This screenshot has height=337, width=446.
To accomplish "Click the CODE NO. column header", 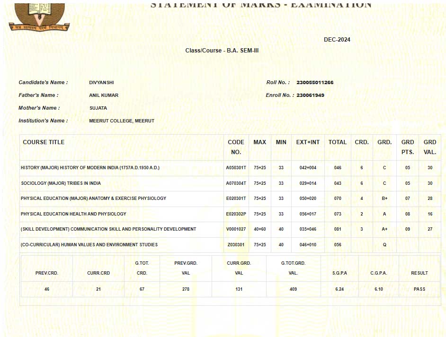I will (x=236, y=147).
